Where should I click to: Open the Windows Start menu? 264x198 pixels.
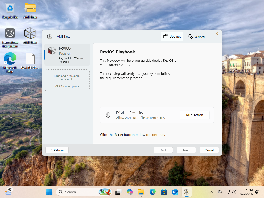(49, 192)
